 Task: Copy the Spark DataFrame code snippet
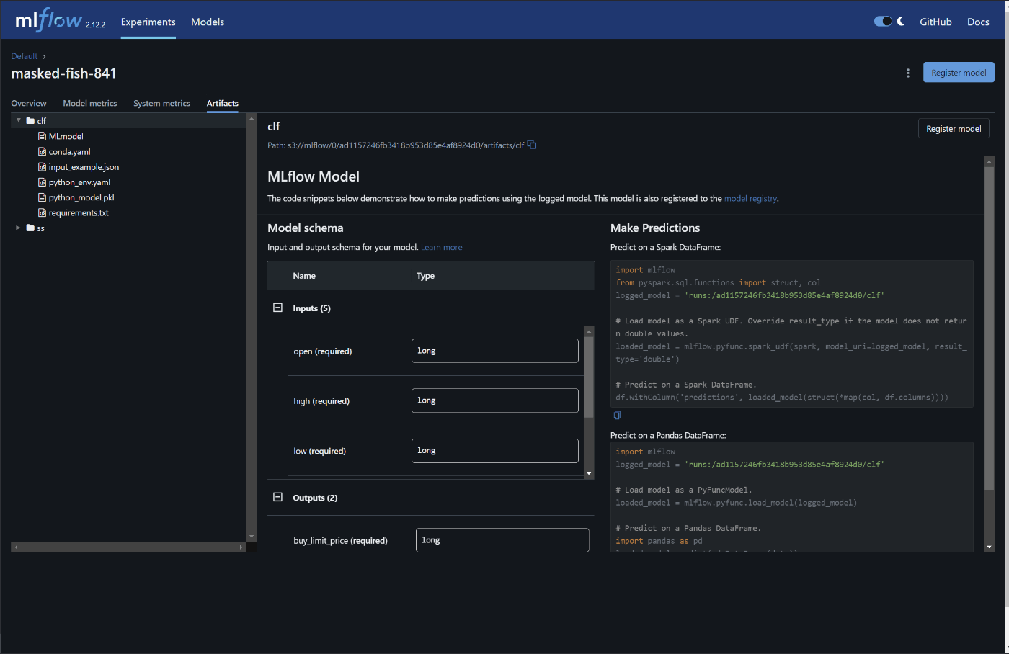pos(617,416)
